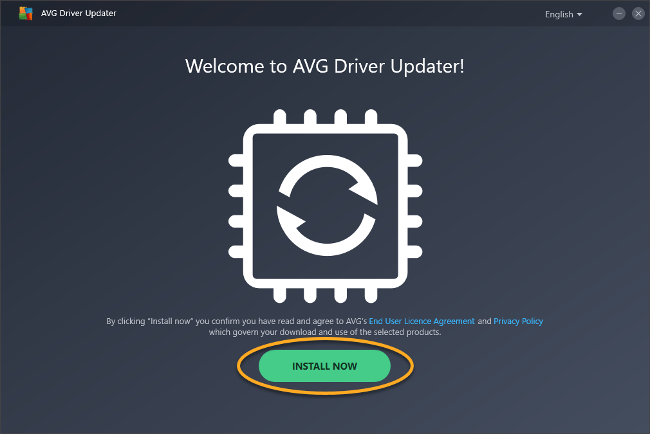Click the driver chip refresh illustration
Screen dimensions: 650x434
pyautogui.click(x=326, y=206)
